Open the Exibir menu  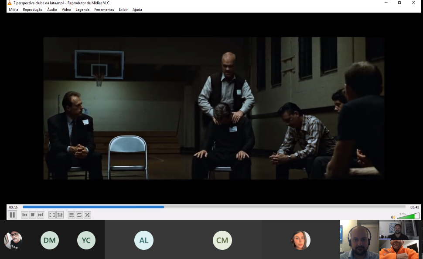[123, 10]
